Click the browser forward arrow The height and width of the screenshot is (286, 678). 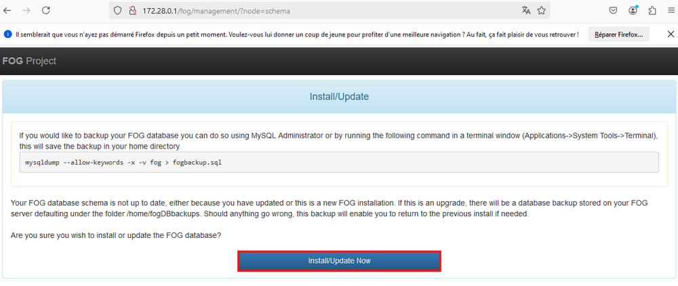pyautogui.click(x=26, y=11)
